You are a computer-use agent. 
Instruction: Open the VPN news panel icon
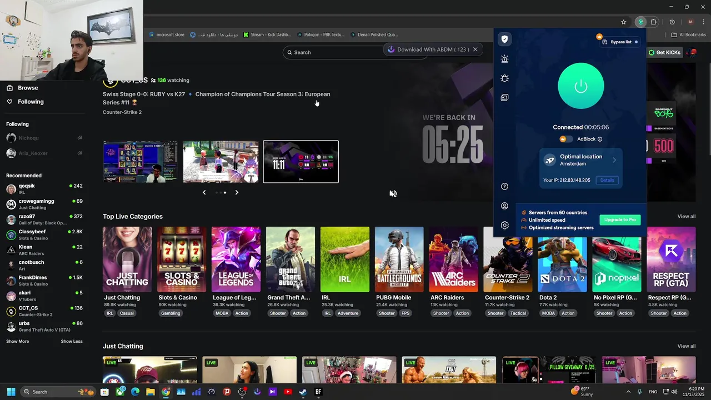click(504, 98)
